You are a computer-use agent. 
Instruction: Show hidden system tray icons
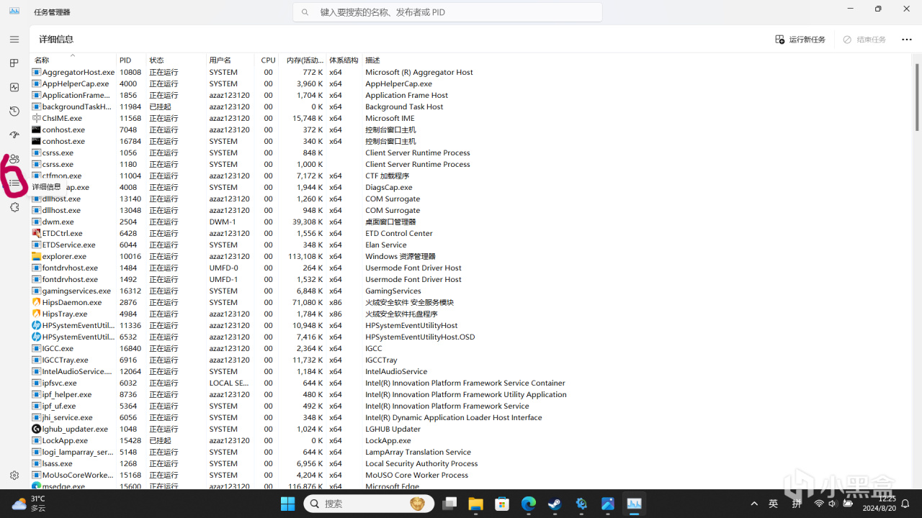click(x=754, y=504)
